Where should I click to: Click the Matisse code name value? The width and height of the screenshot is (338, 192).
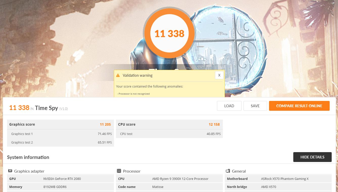[x=158, y=187]
